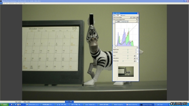Select the G channel for tone curve
Screen dimensions: 189x106
click(x=125, y=21)
